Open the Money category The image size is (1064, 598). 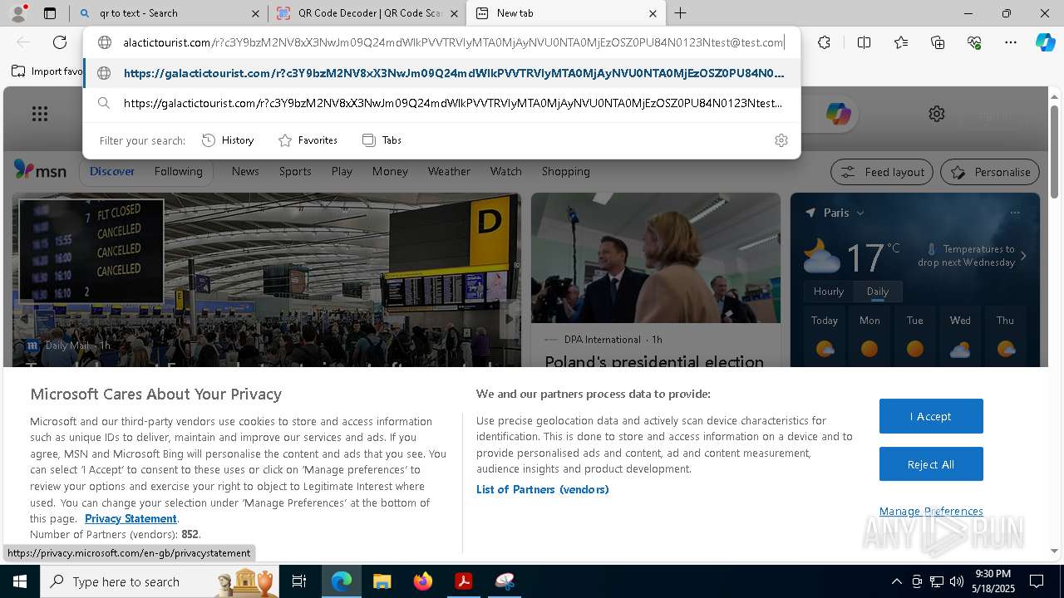390,171
